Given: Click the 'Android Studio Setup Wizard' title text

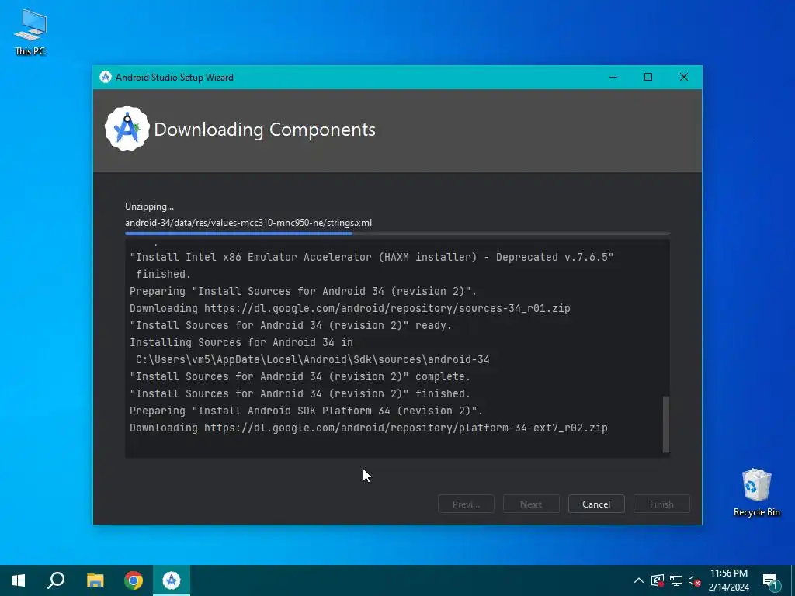Looking at the screenshot, I should tap(175, 78).
